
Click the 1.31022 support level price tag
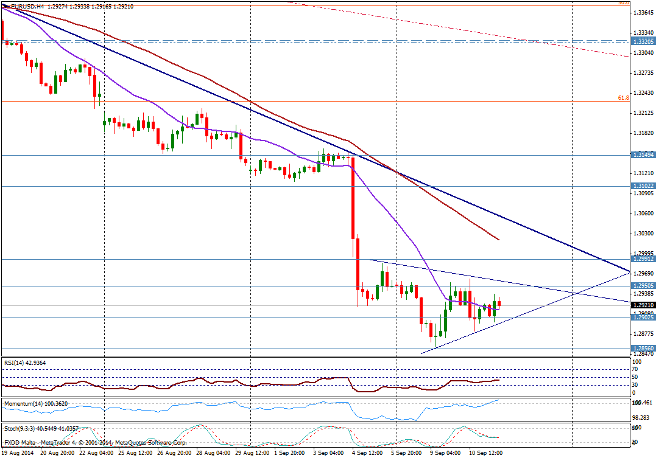click(643, 186)
